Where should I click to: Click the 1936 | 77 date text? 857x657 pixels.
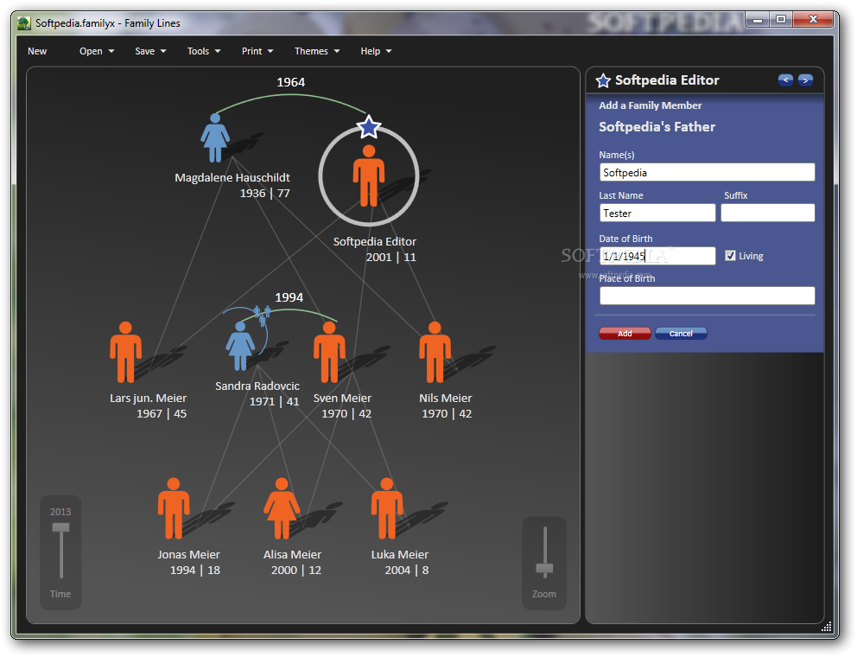point(265,193)
